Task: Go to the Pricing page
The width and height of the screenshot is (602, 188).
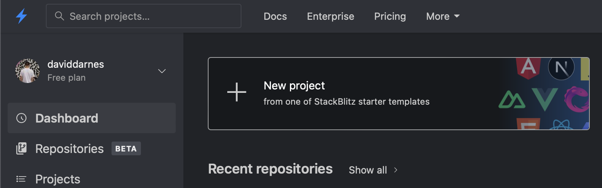Action: [x=390, y=16]
